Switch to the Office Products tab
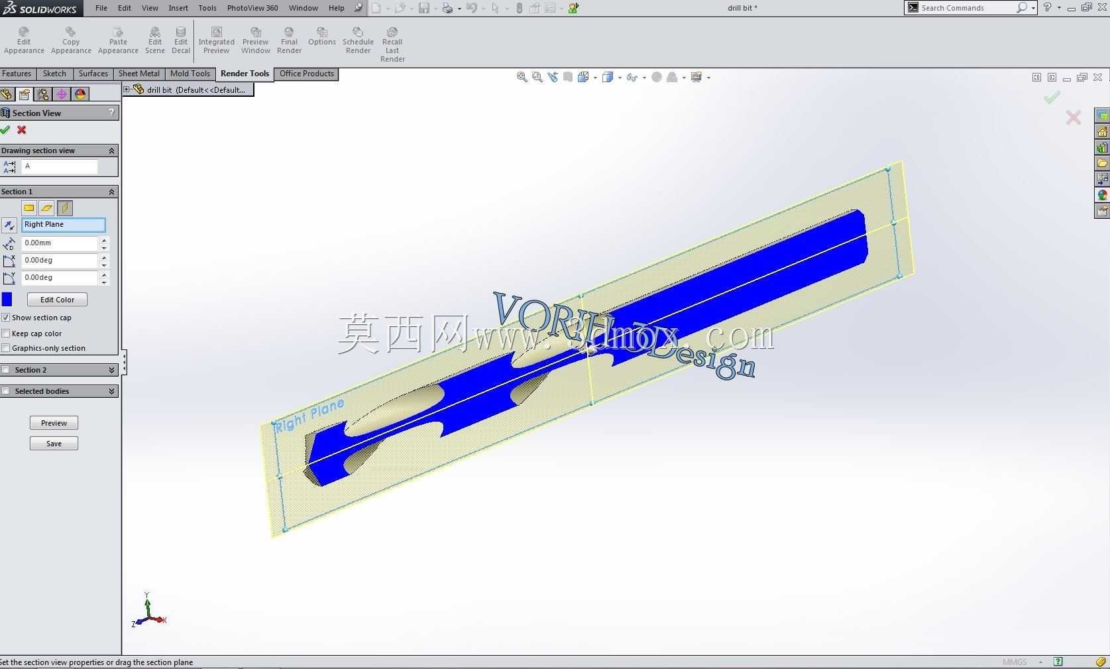Image resolution: width=1110 pixels, height=669 pixels. pyautogui.click(x=307, y=74)
